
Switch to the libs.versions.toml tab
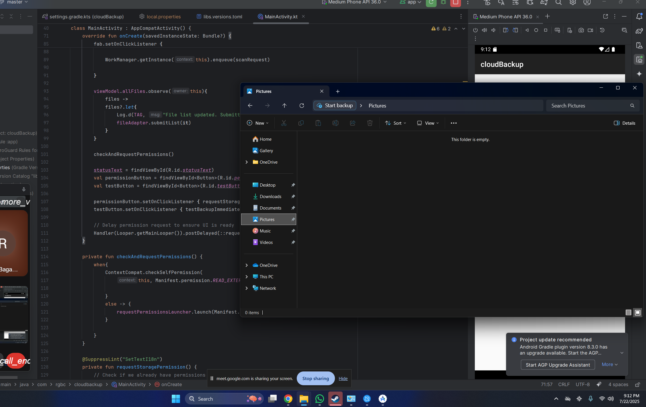(223, 17)
